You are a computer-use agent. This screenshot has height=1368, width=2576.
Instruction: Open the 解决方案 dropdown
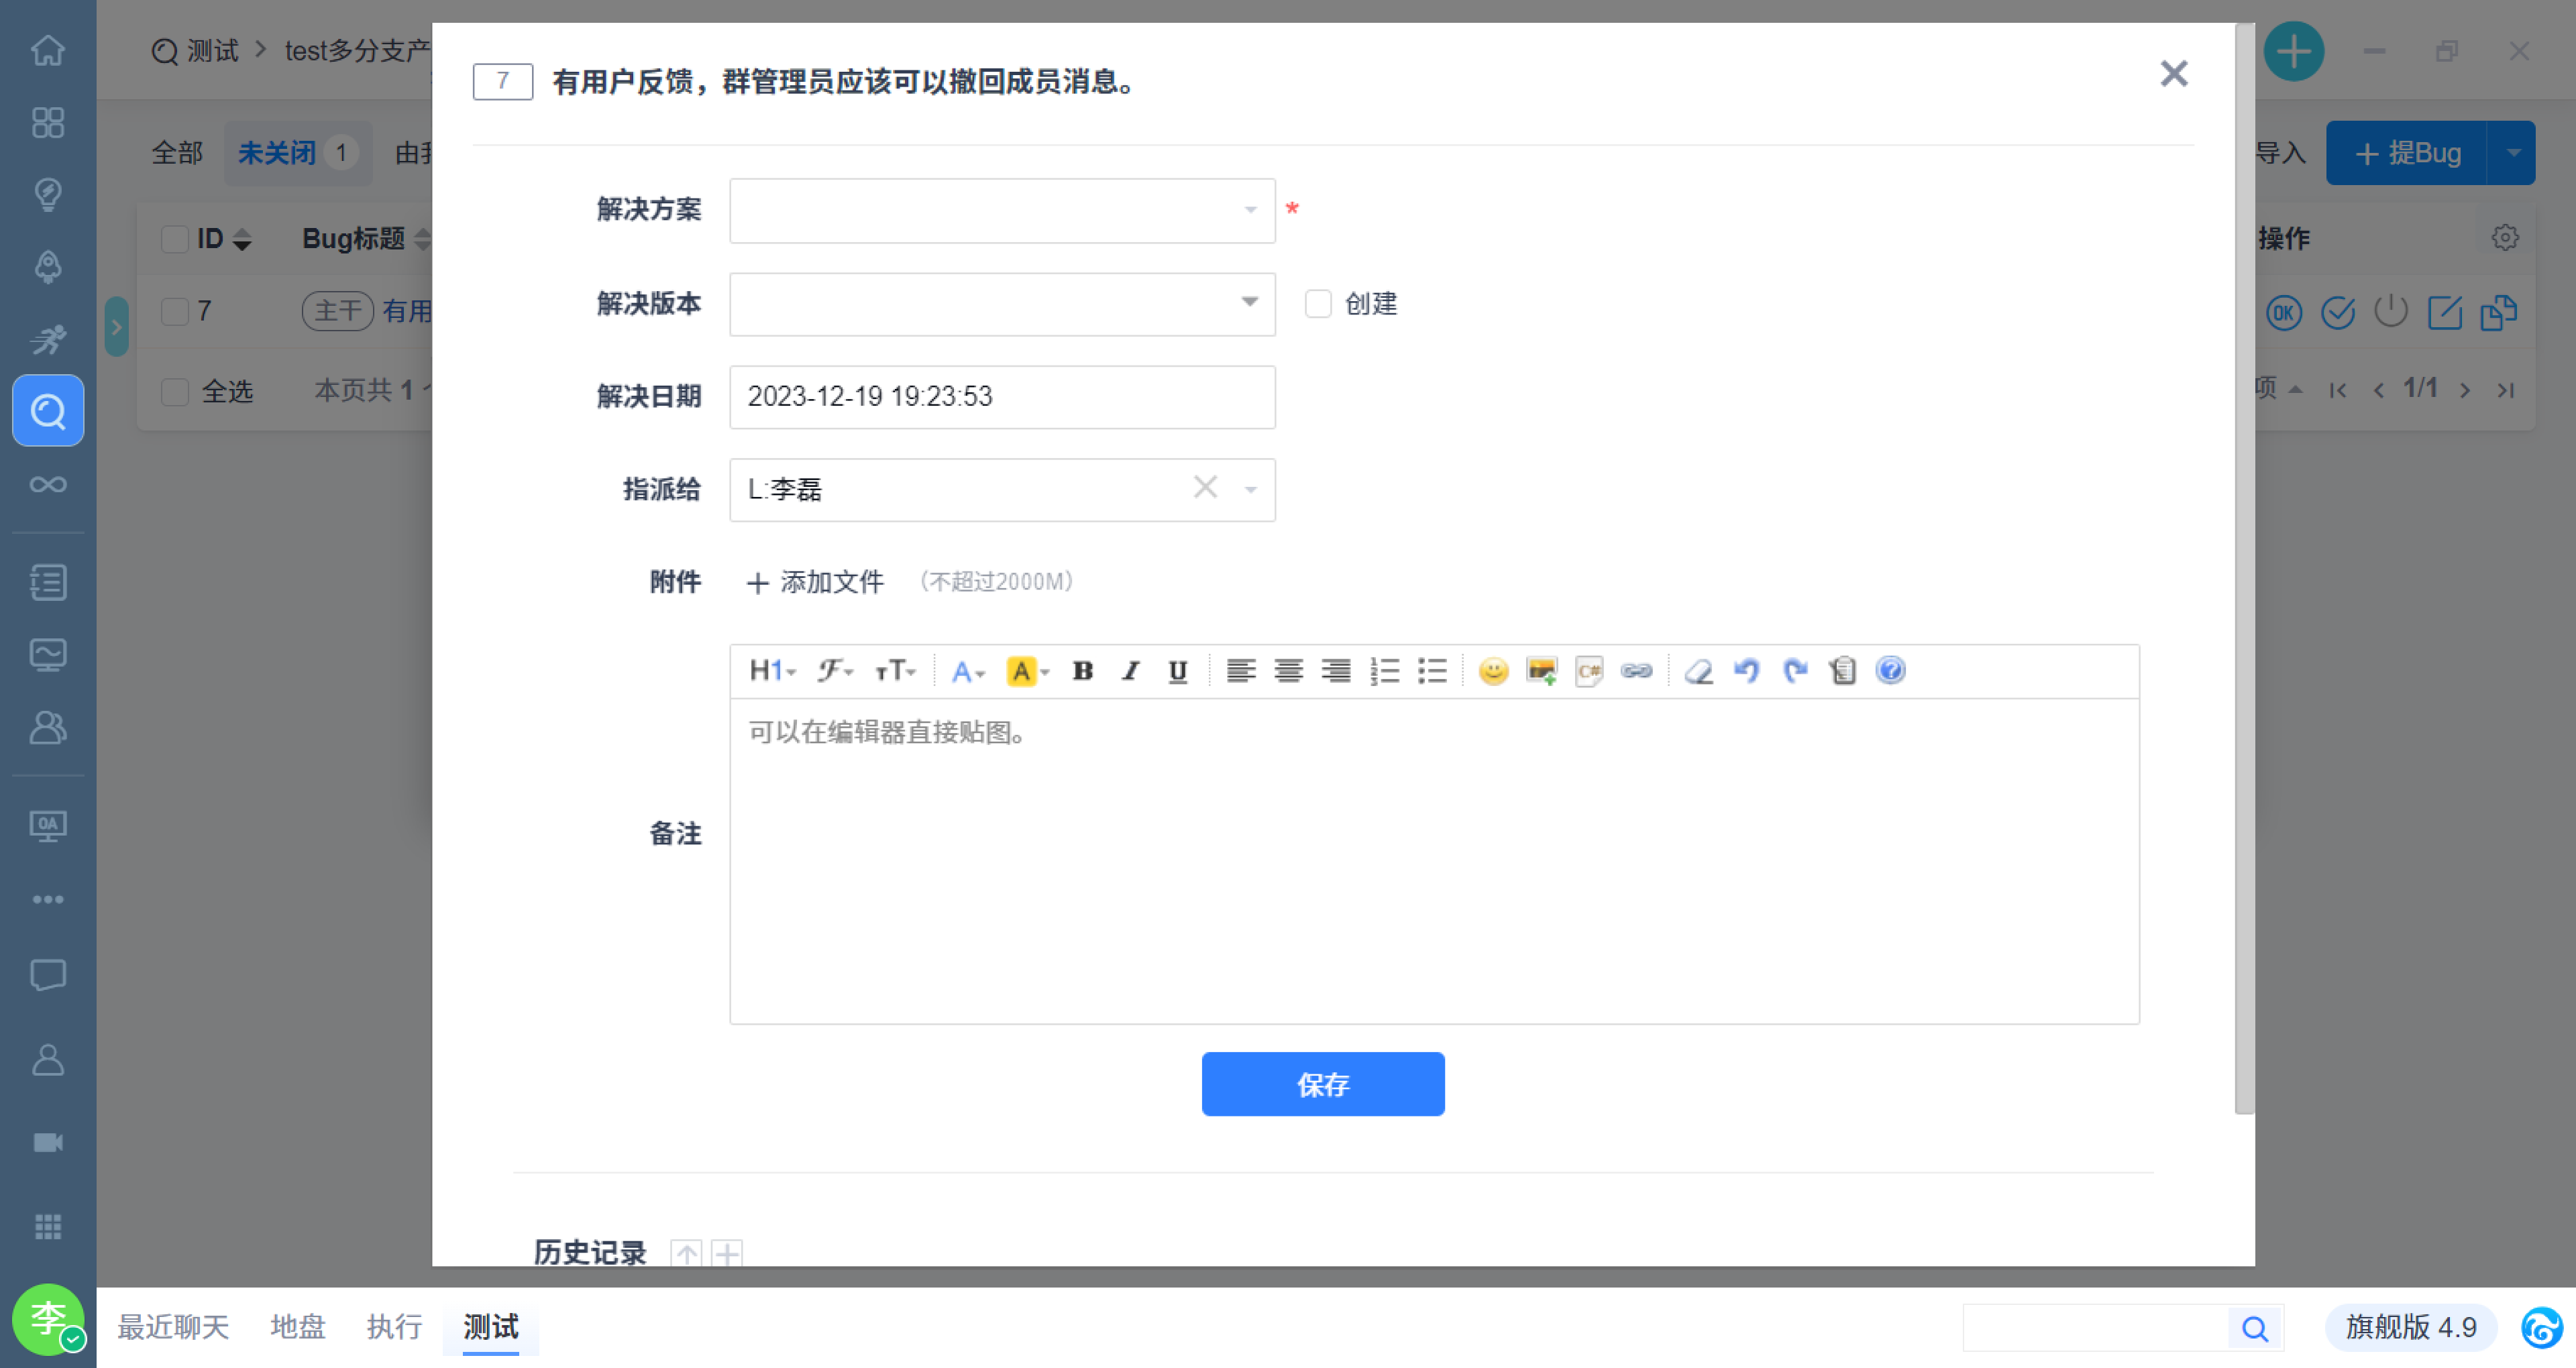tap(1002, 210)
